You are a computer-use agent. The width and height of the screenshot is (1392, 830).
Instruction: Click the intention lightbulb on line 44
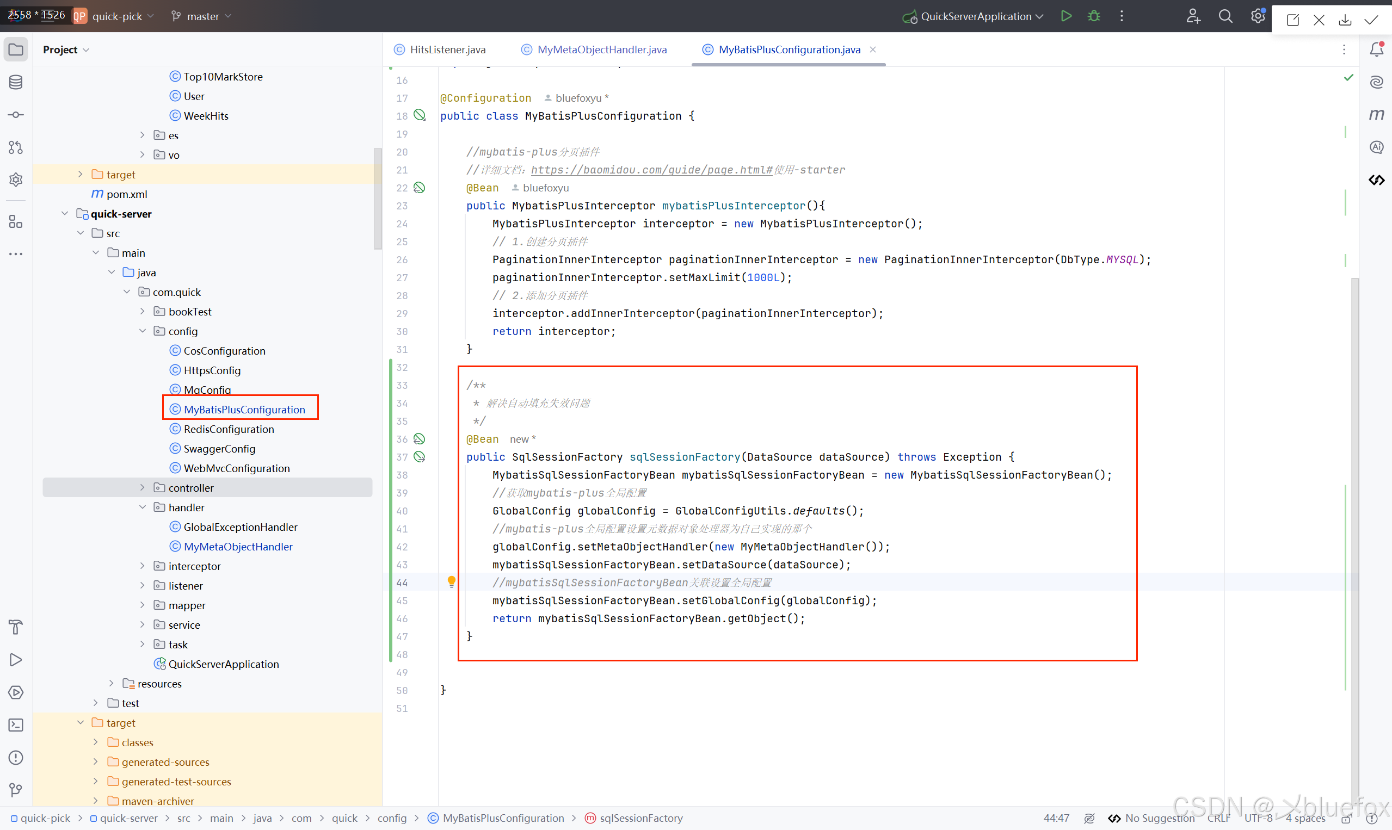[x=452, y=581]
